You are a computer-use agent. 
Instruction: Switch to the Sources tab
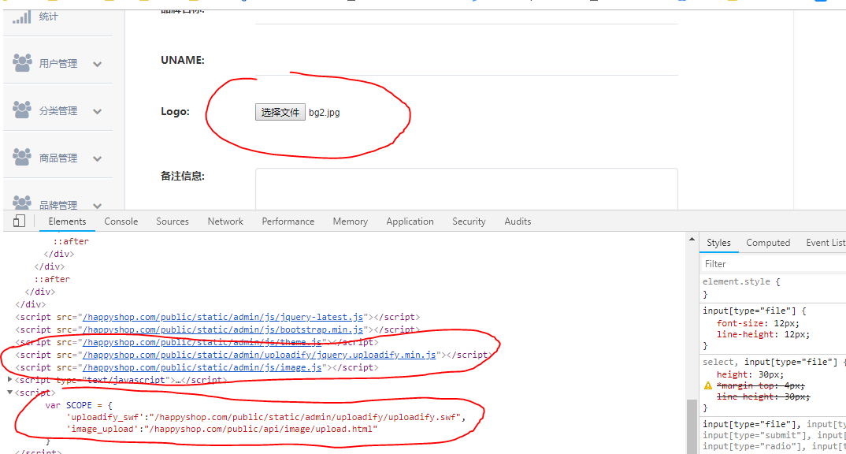click(173, 221)
